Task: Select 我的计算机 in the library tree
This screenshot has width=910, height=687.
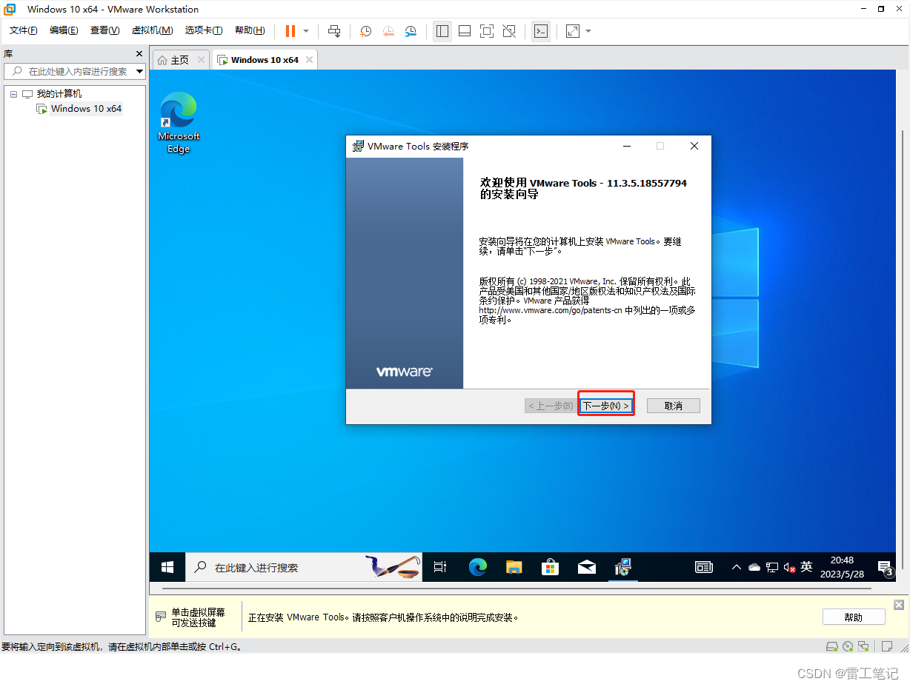Action: click(59, 94)
